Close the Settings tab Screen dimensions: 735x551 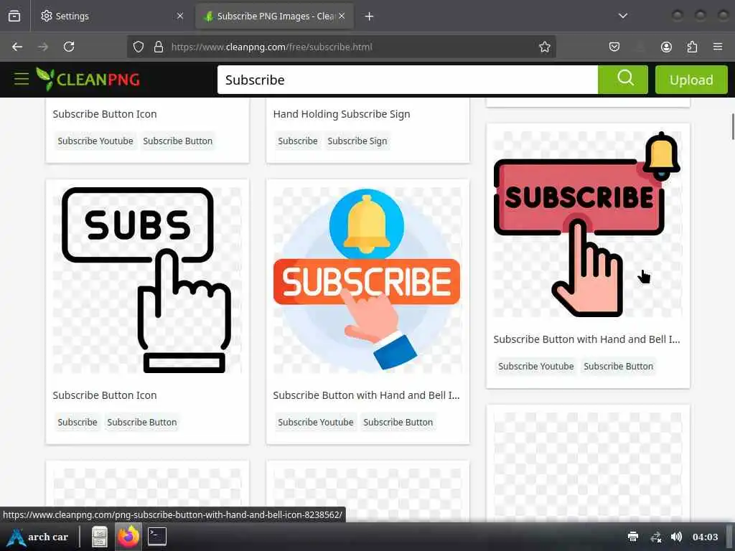click(180, 16)
